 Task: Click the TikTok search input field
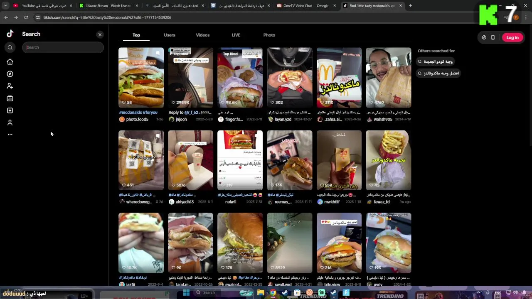(63, 47)
